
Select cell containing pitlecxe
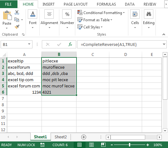[59, 61]
